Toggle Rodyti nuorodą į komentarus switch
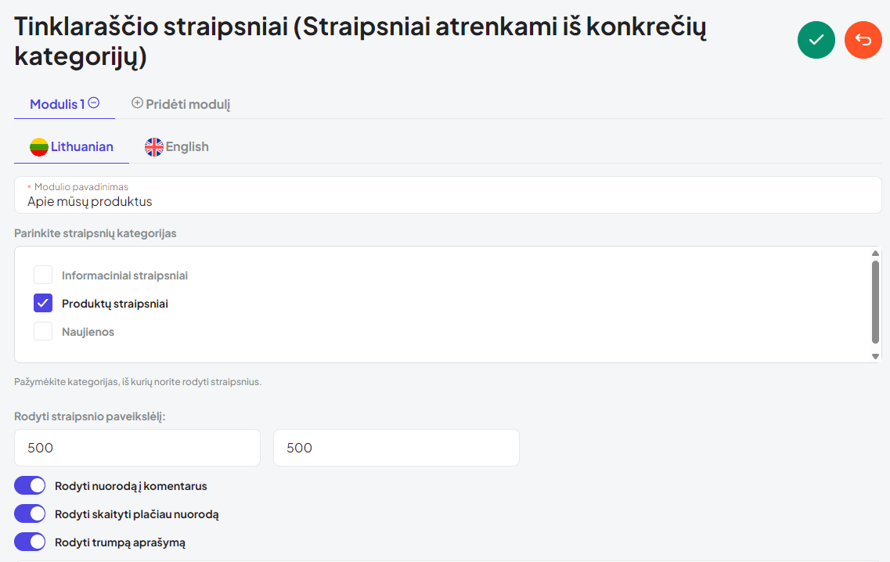Screen dimensions: 890x562 pos(30,485)
